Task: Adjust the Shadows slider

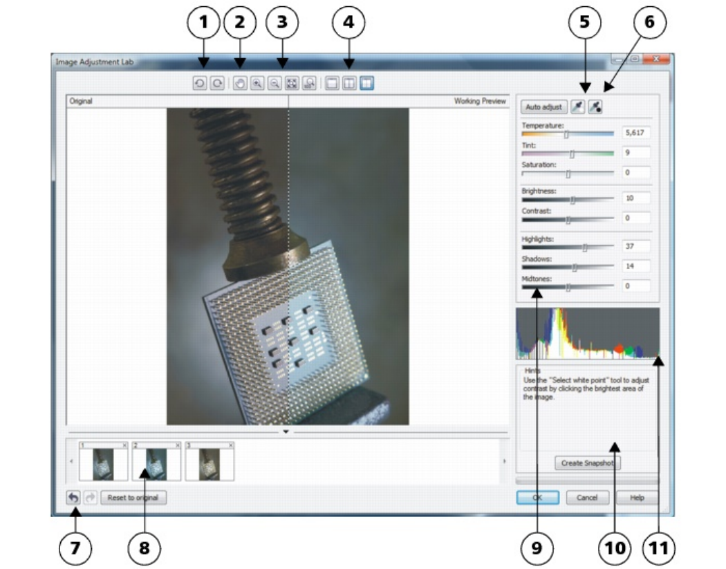Action: click(568, 268)
